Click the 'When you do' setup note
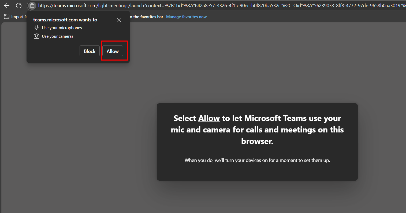Screen dimensions: 406x213 pos(257,160)
